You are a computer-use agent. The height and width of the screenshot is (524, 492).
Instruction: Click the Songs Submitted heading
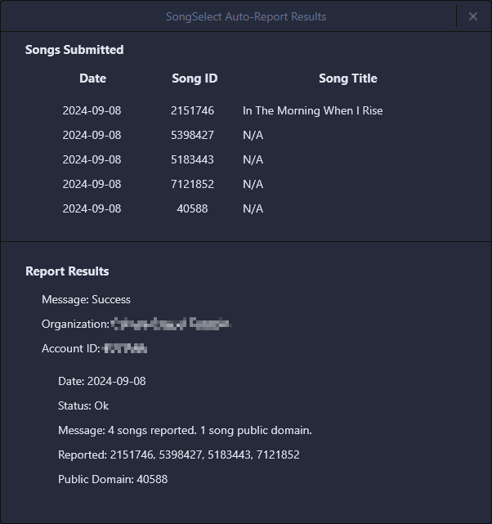(74, 50)
